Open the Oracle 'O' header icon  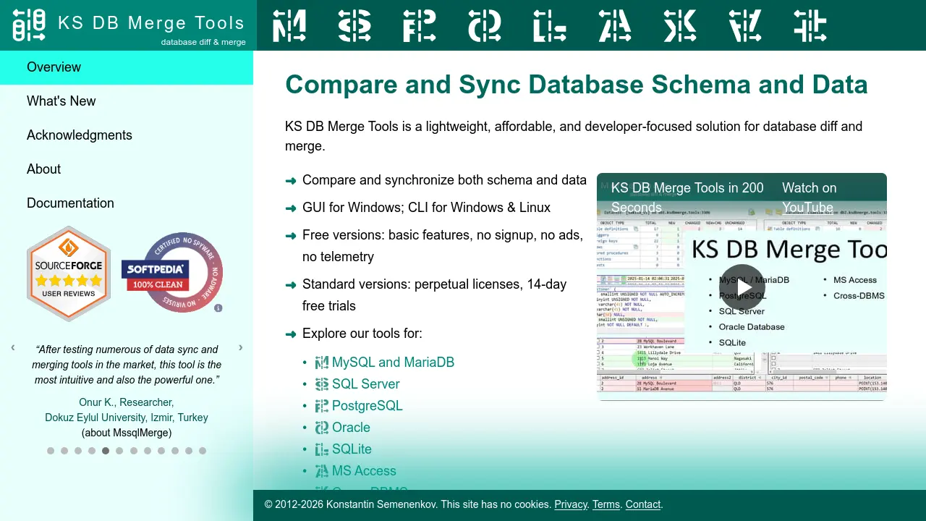pos(485,25)
